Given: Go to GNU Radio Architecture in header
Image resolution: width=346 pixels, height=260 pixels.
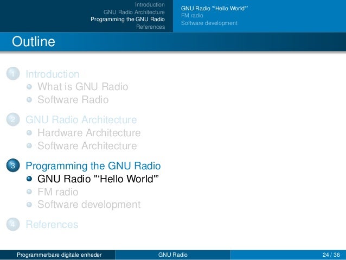Looking at the screenshot, I should [x=134, y=12].
